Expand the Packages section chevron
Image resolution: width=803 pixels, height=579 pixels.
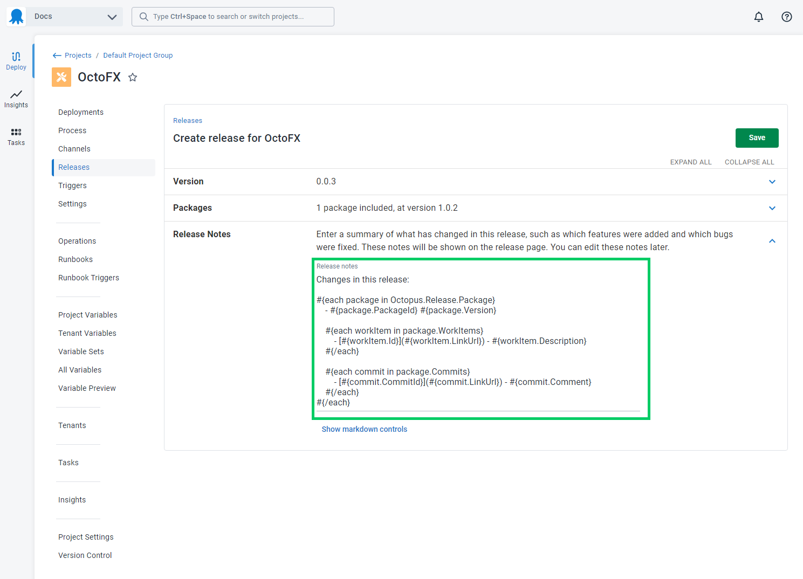(772, 208)
